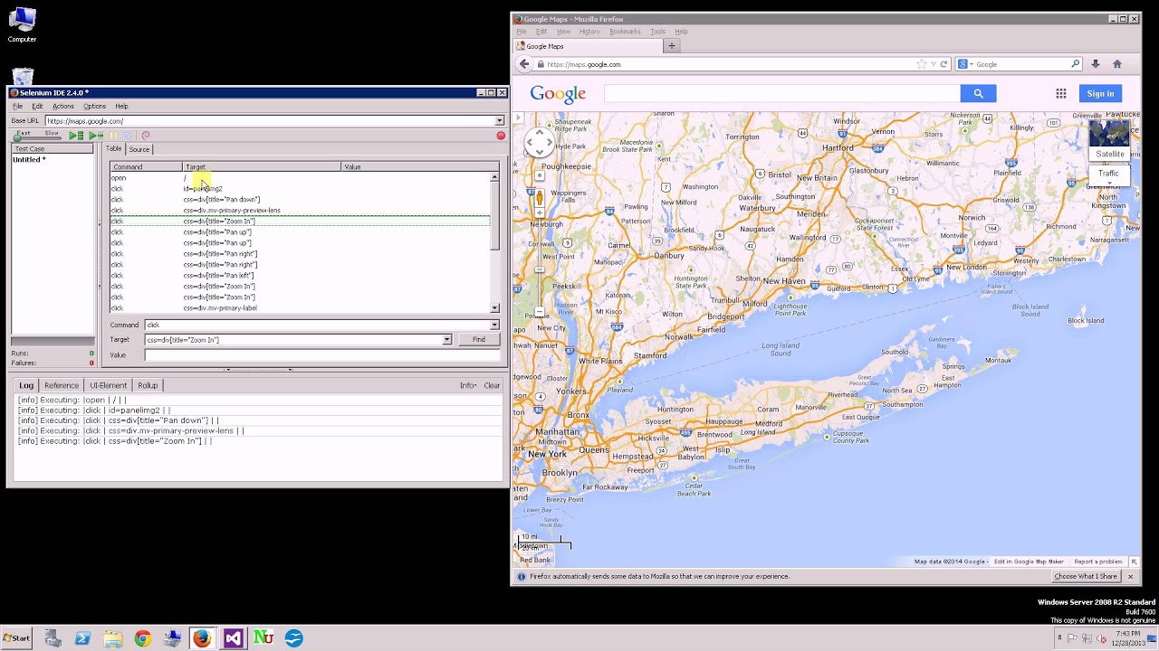
Task: Open the Windows Start menu
Action: (x=16, y=637)
